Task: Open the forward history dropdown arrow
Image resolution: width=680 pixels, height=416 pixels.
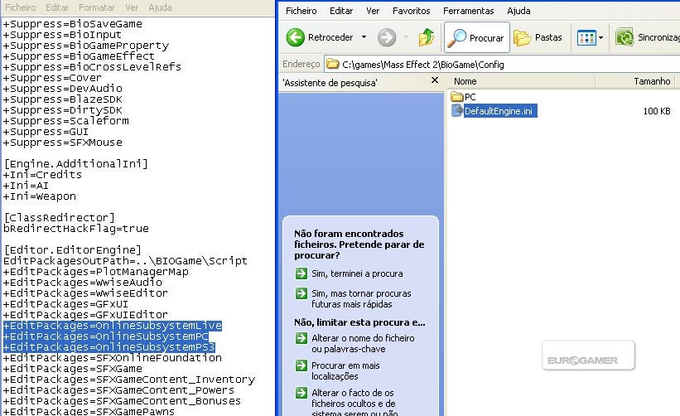Action: pos(406,37)
